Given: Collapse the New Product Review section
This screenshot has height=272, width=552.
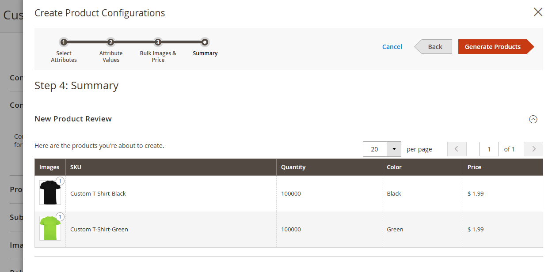Looking at the screenshot, I should pyautogui.click(x=533, y=119).
